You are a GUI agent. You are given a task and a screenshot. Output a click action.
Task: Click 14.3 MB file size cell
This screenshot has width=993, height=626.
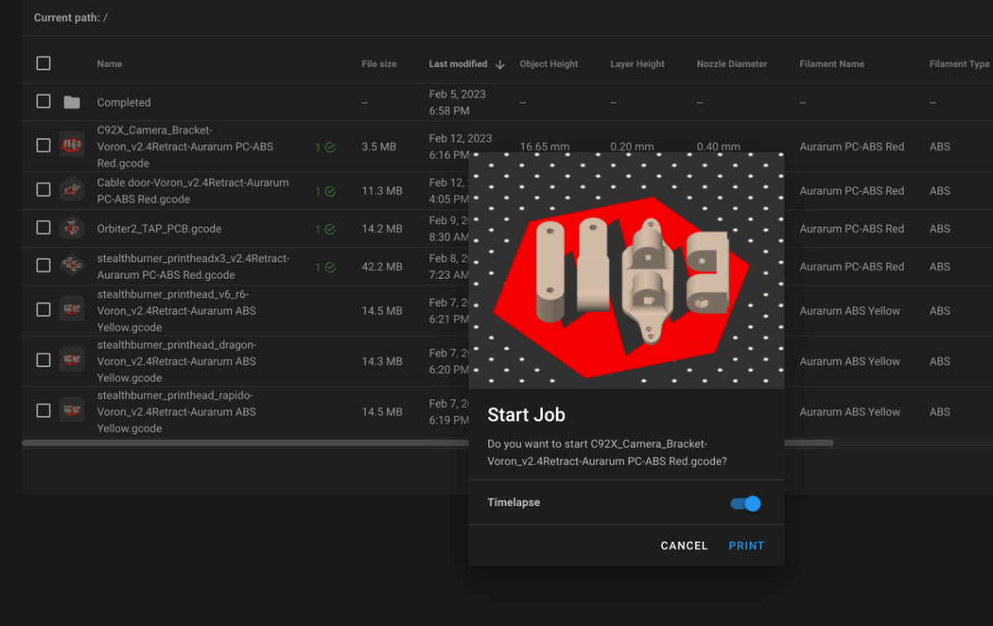point(382,361)
